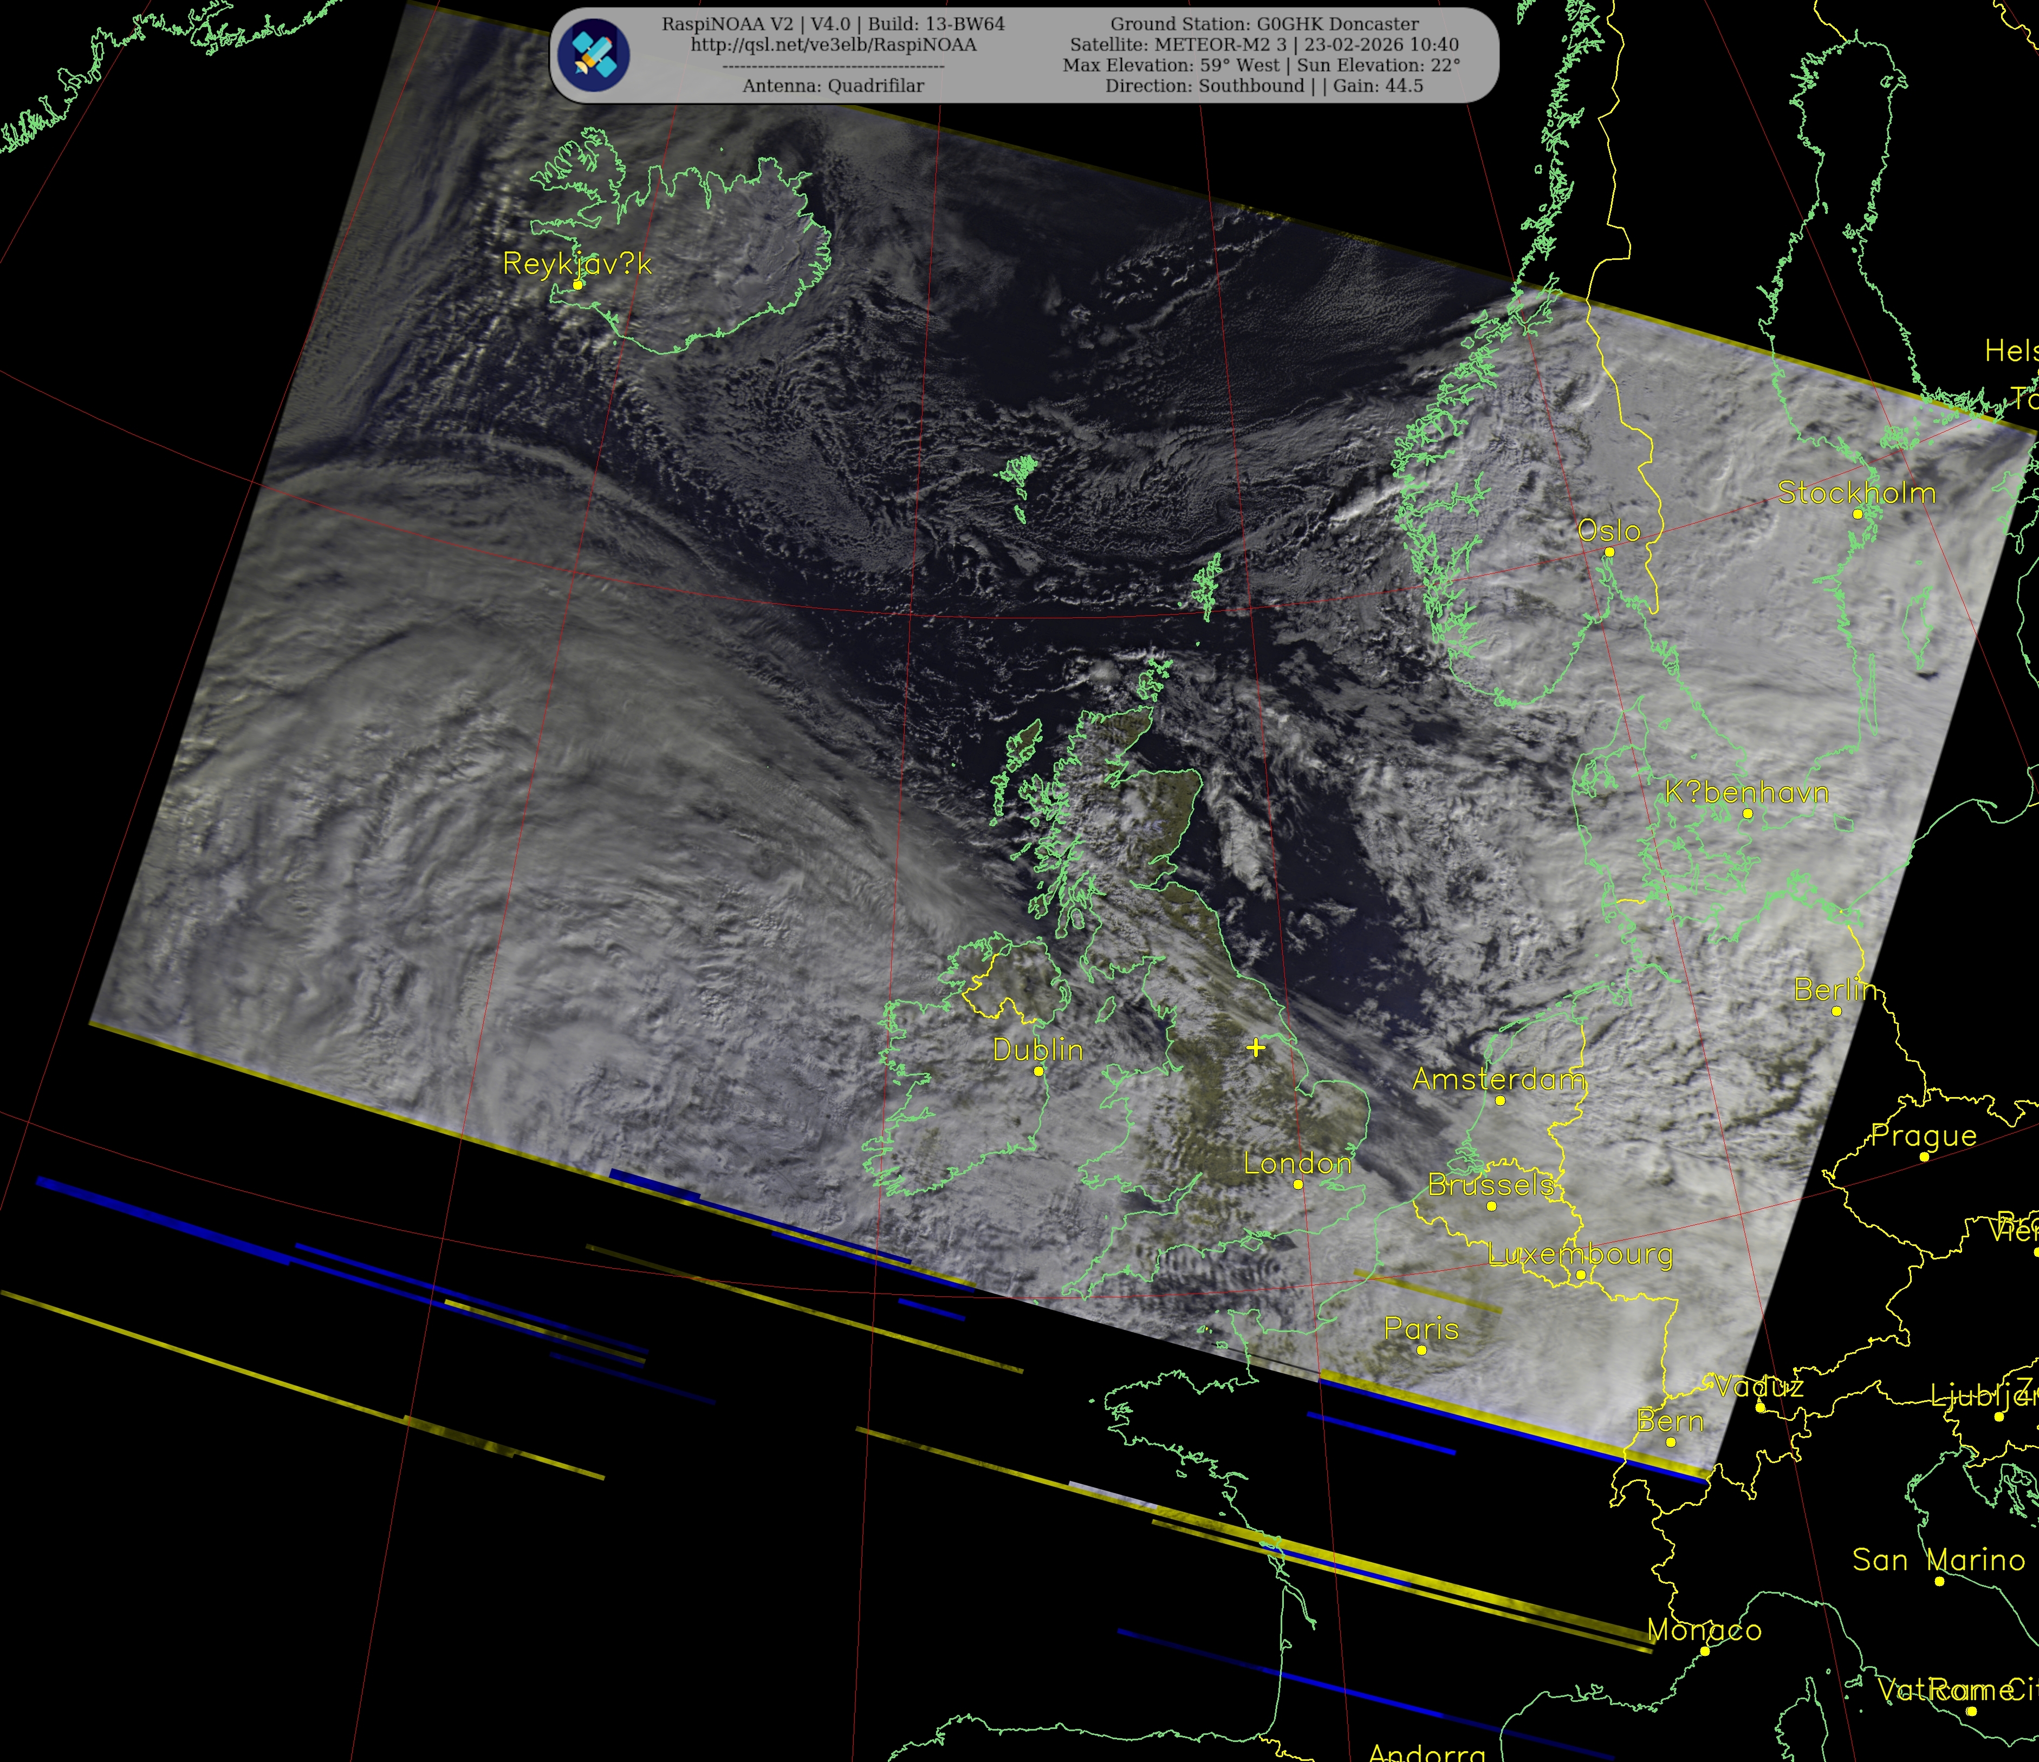Screen dimensions: 2039x1762
Task: Click the Monaco city dot marker
Action: pos(1704,1651)
